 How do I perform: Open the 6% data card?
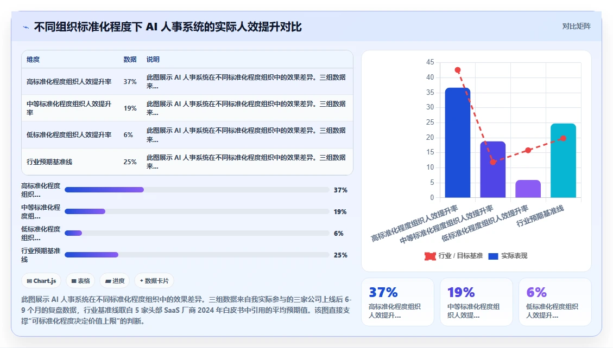point(555,302)
